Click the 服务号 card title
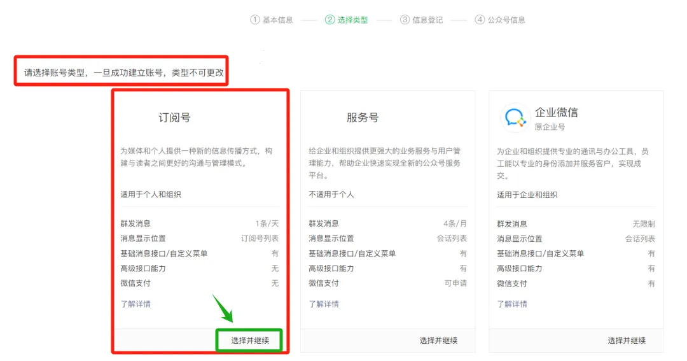The image size is (687, 361). tap(363, 118)
